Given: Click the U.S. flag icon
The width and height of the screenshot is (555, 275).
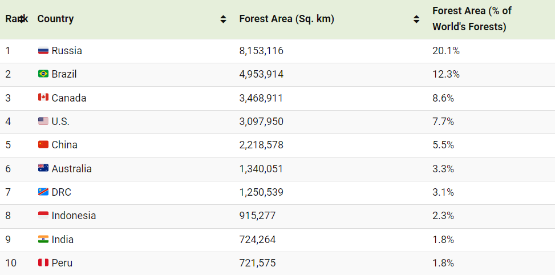Looking at the screenshot, I should click(43, 122).
